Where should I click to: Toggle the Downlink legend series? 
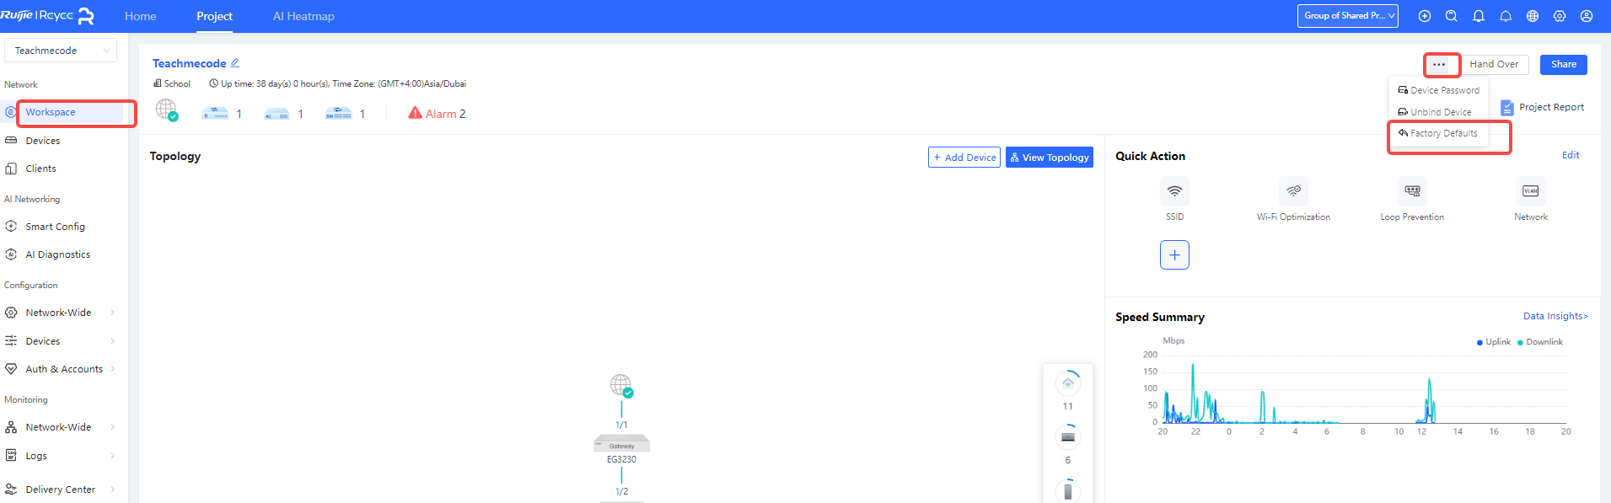1539,342
